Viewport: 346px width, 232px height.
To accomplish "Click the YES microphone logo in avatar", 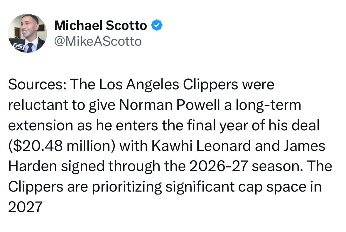I will pos(18,46).
